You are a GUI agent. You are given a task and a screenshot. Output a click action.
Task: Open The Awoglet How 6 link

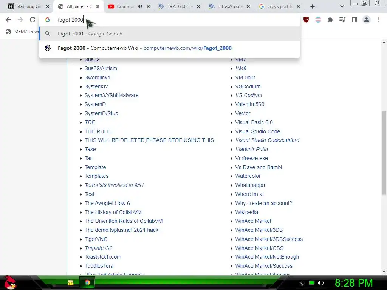107,203
